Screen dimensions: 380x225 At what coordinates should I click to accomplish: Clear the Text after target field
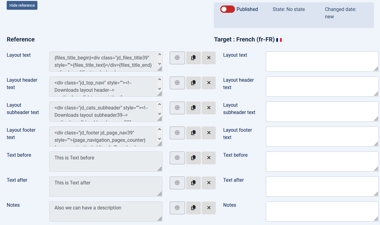[x=209, y=183]
